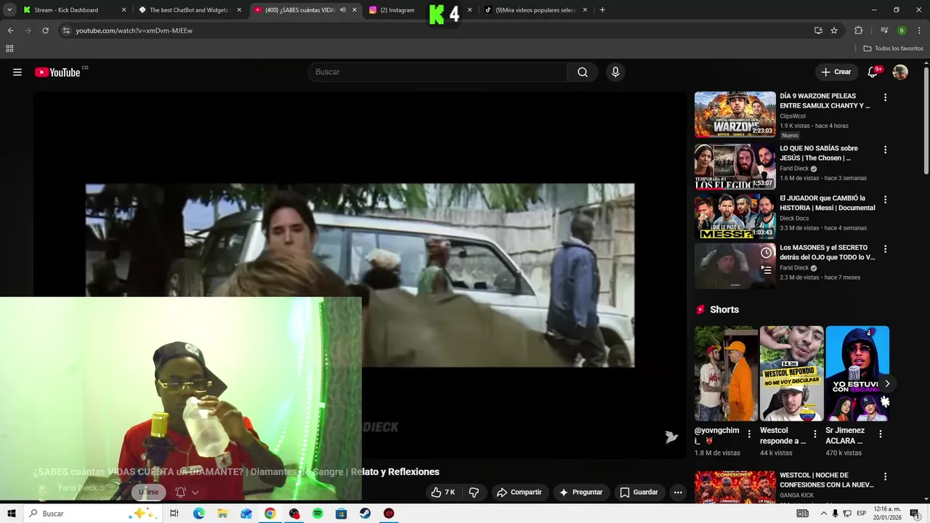Open Chrome extensions puzzle icon

pos(859,31)
